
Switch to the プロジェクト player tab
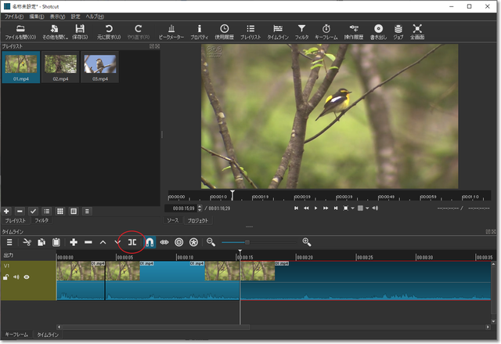198,221
